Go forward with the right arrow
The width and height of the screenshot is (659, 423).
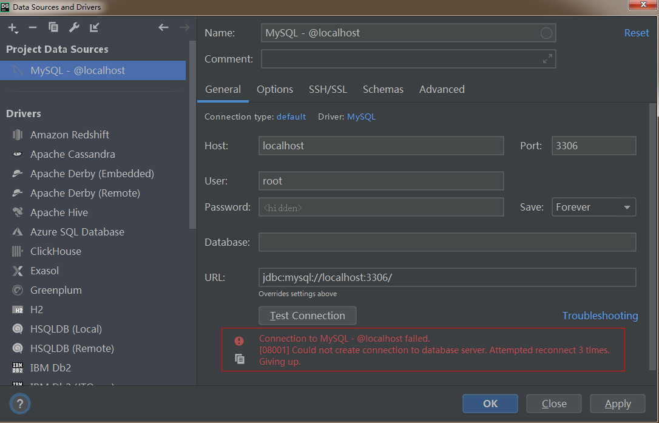pyautogui.click(x=184, y=27)
